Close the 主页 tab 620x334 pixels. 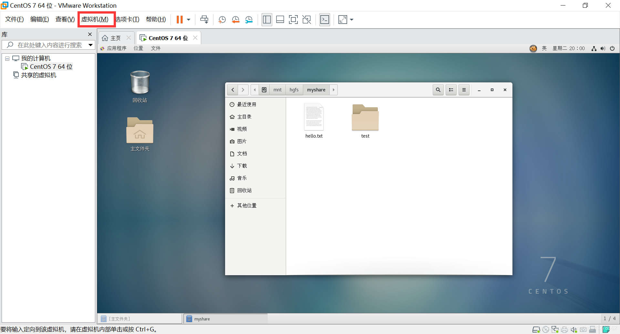tap(129, 38)
